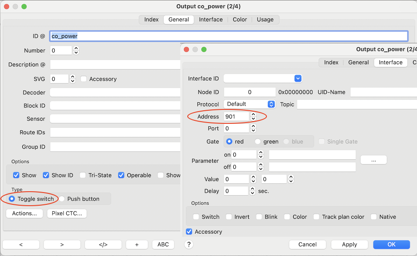
Task: Open the Pixel CTC... dialog
Action: point(67,214)
